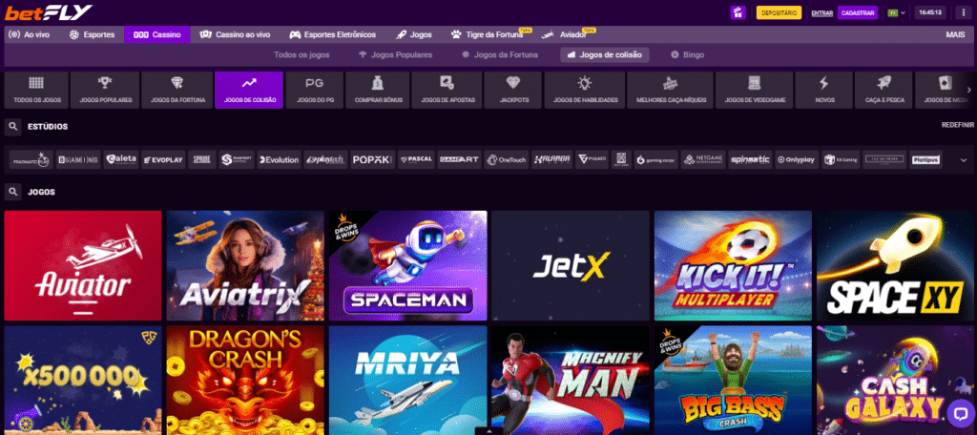Filter by Evoplay studio logo

(x=163, y=160)
